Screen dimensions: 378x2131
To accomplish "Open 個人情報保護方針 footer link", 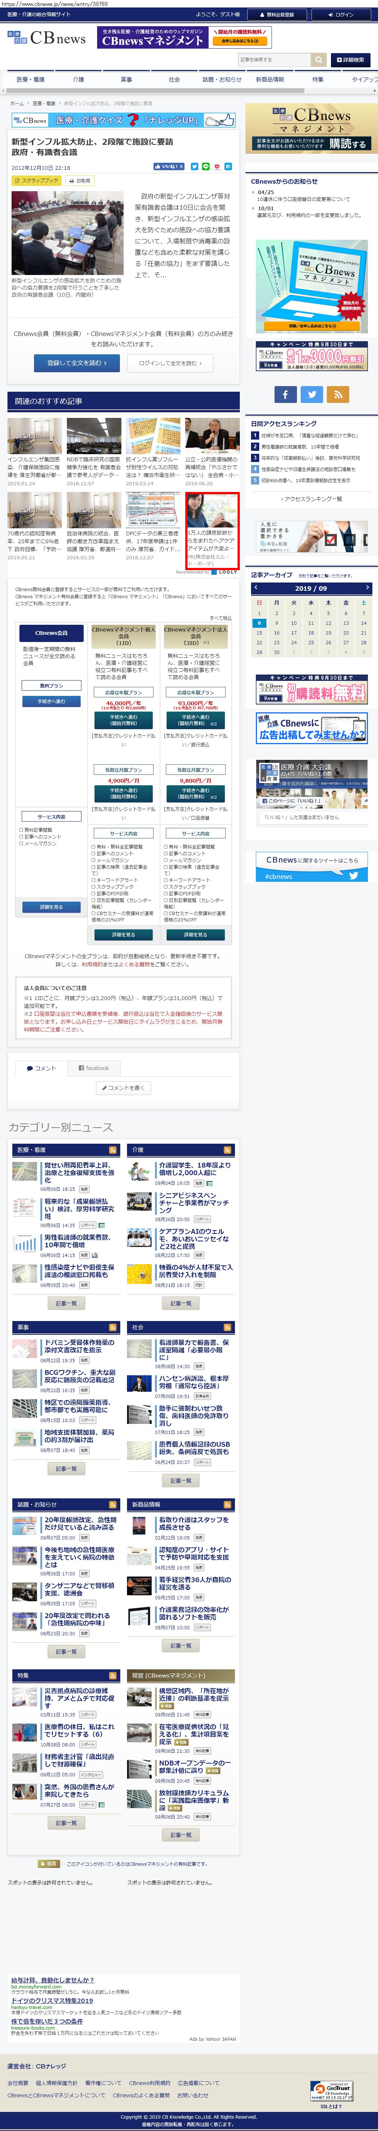I will click(x=56, y=2083).
